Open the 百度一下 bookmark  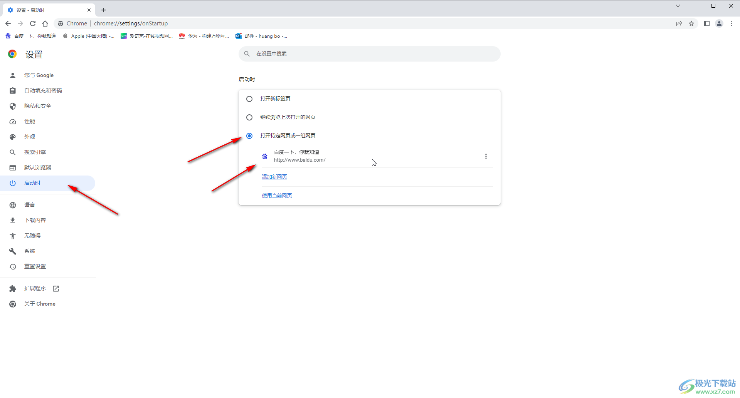tap(31, 36)
